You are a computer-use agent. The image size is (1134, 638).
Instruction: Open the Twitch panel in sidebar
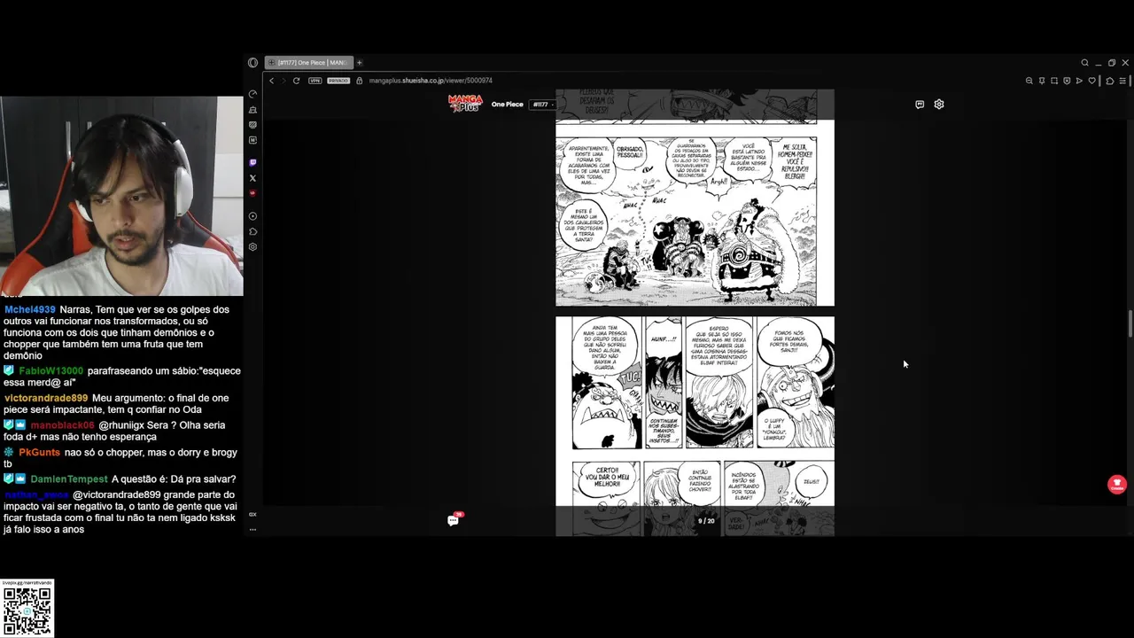[x=252, y=162]
